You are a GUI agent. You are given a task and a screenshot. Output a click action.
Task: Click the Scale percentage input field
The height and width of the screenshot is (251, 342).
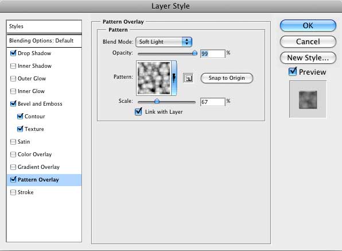pos(213,102)
